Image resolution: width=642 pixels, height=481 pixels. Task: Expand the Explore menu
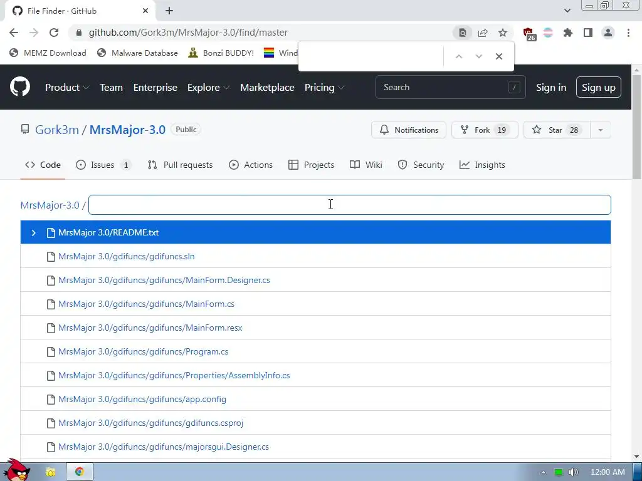click(x=208, y=88)
